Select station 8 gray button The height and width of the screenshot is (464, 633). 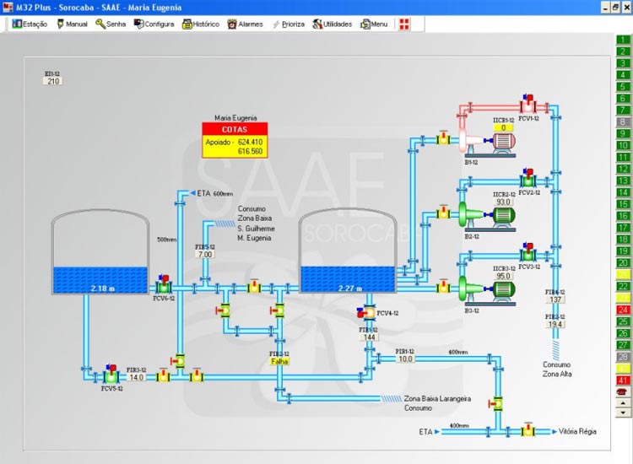(x=623, y=121)
